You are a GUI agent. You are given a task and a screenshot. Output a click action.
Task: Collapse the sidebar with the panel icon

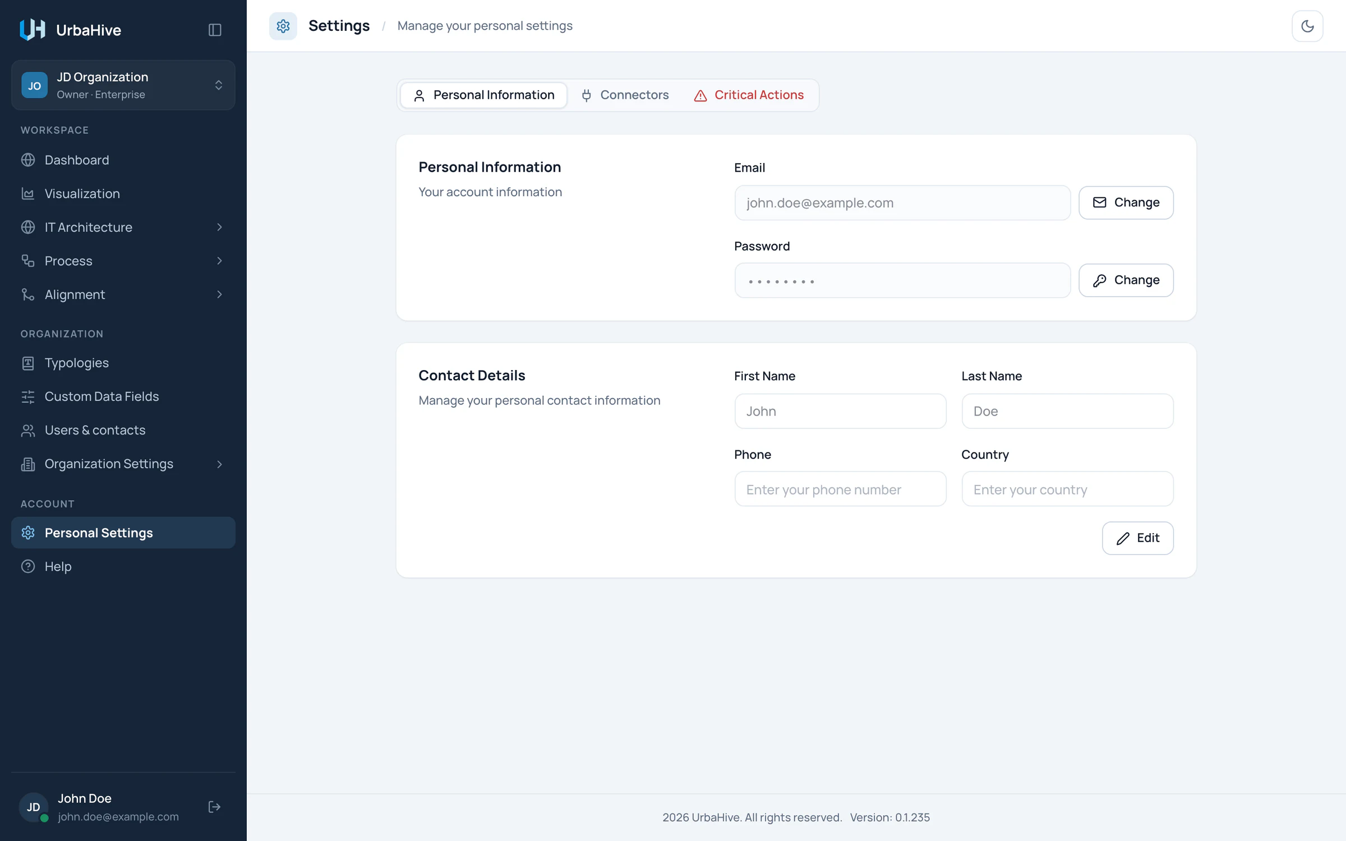coord(215,30)
